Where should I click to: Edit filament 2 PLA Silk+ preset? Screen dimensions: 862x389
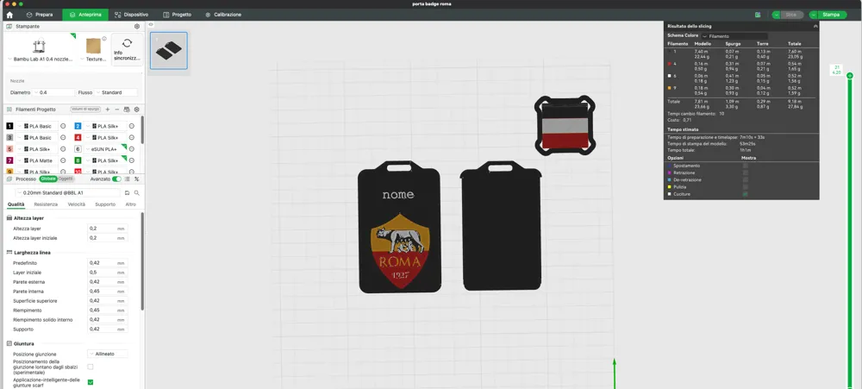[131, 126]
